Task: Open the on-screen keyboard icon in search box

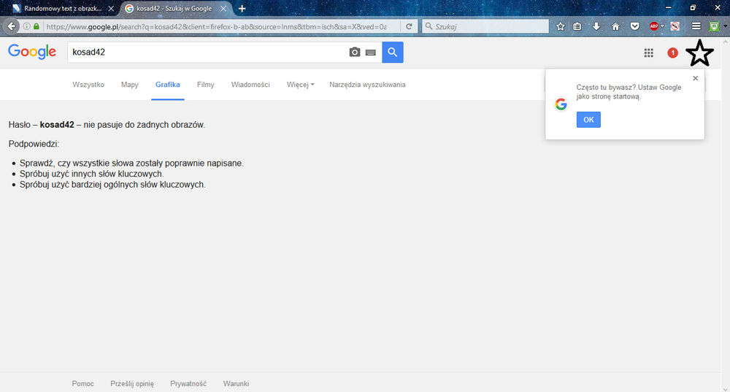Action: click(371, 53)
